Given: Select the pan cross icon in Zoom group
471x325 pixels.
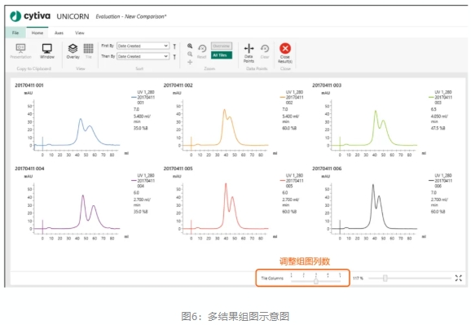Looking at the screenshot, I should tap(190, 62).
